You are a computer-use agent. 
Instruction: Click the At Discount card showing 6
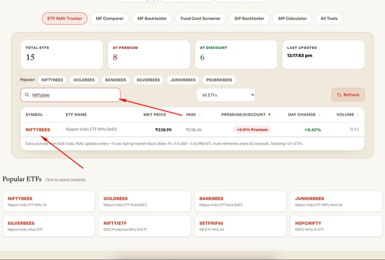(236, 55)
